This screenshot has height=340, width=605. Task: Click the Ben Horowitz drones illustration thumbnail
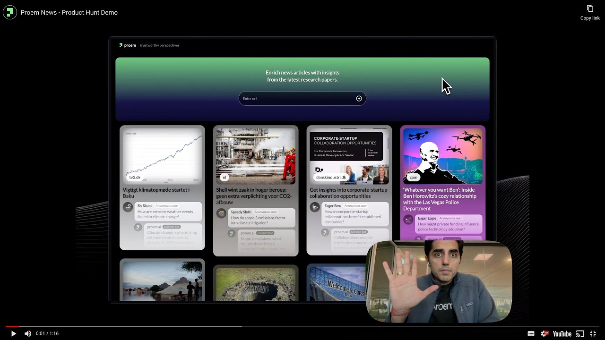pos(443,156)
